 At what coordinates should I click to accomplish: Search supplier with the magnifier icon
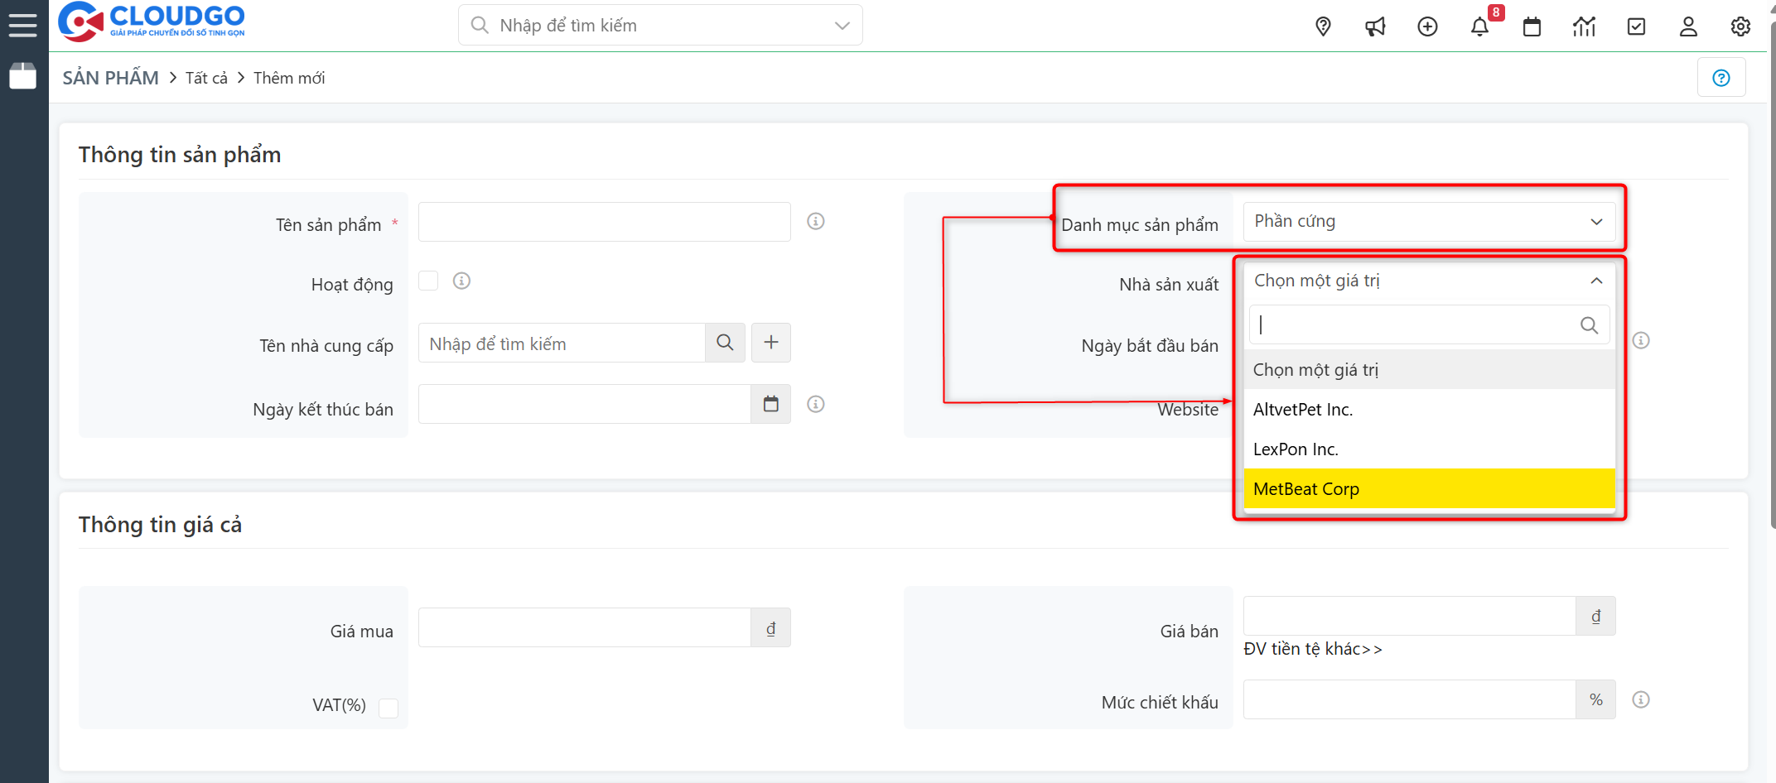point(725,342)
